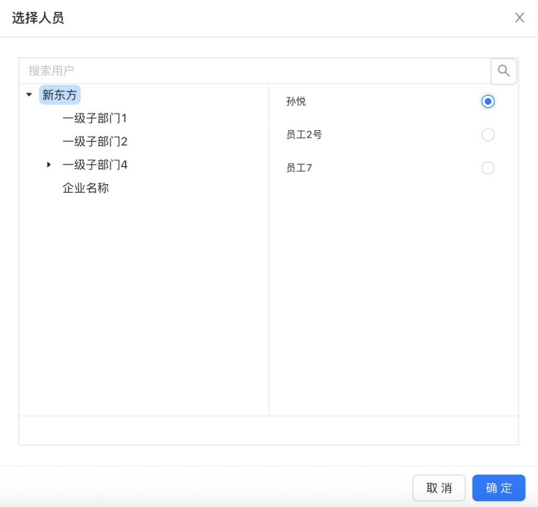The width and height of the screenshot is (538, 507).
Task: Open department 一级子部门2
Action: 95,142
